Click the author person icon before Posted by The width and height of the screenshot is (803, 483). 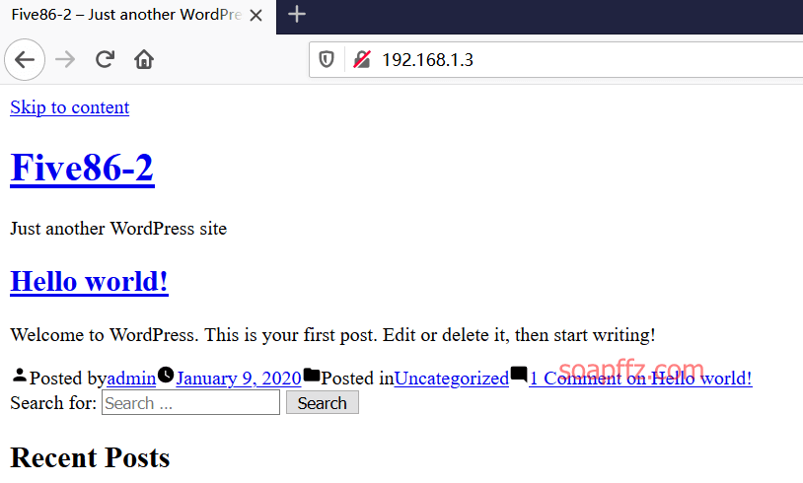coord(20,376)
